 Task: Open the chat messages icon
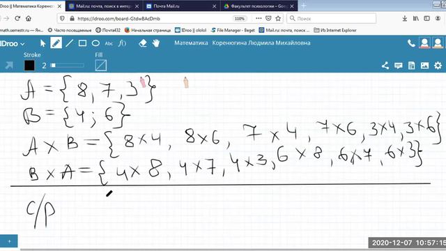coord(398,66)
